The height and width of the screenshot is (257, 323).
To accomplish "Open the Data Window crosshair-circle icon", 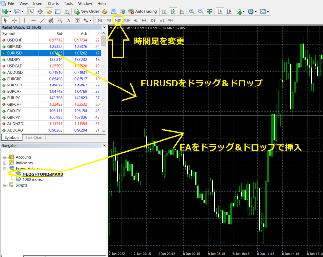I will [40, 12].
